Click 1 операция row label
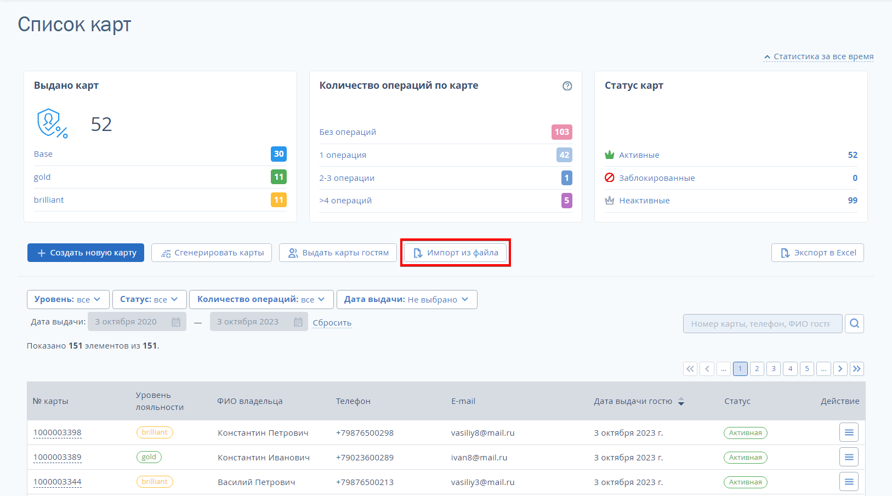Screen dimensions: 892x496 343,155
